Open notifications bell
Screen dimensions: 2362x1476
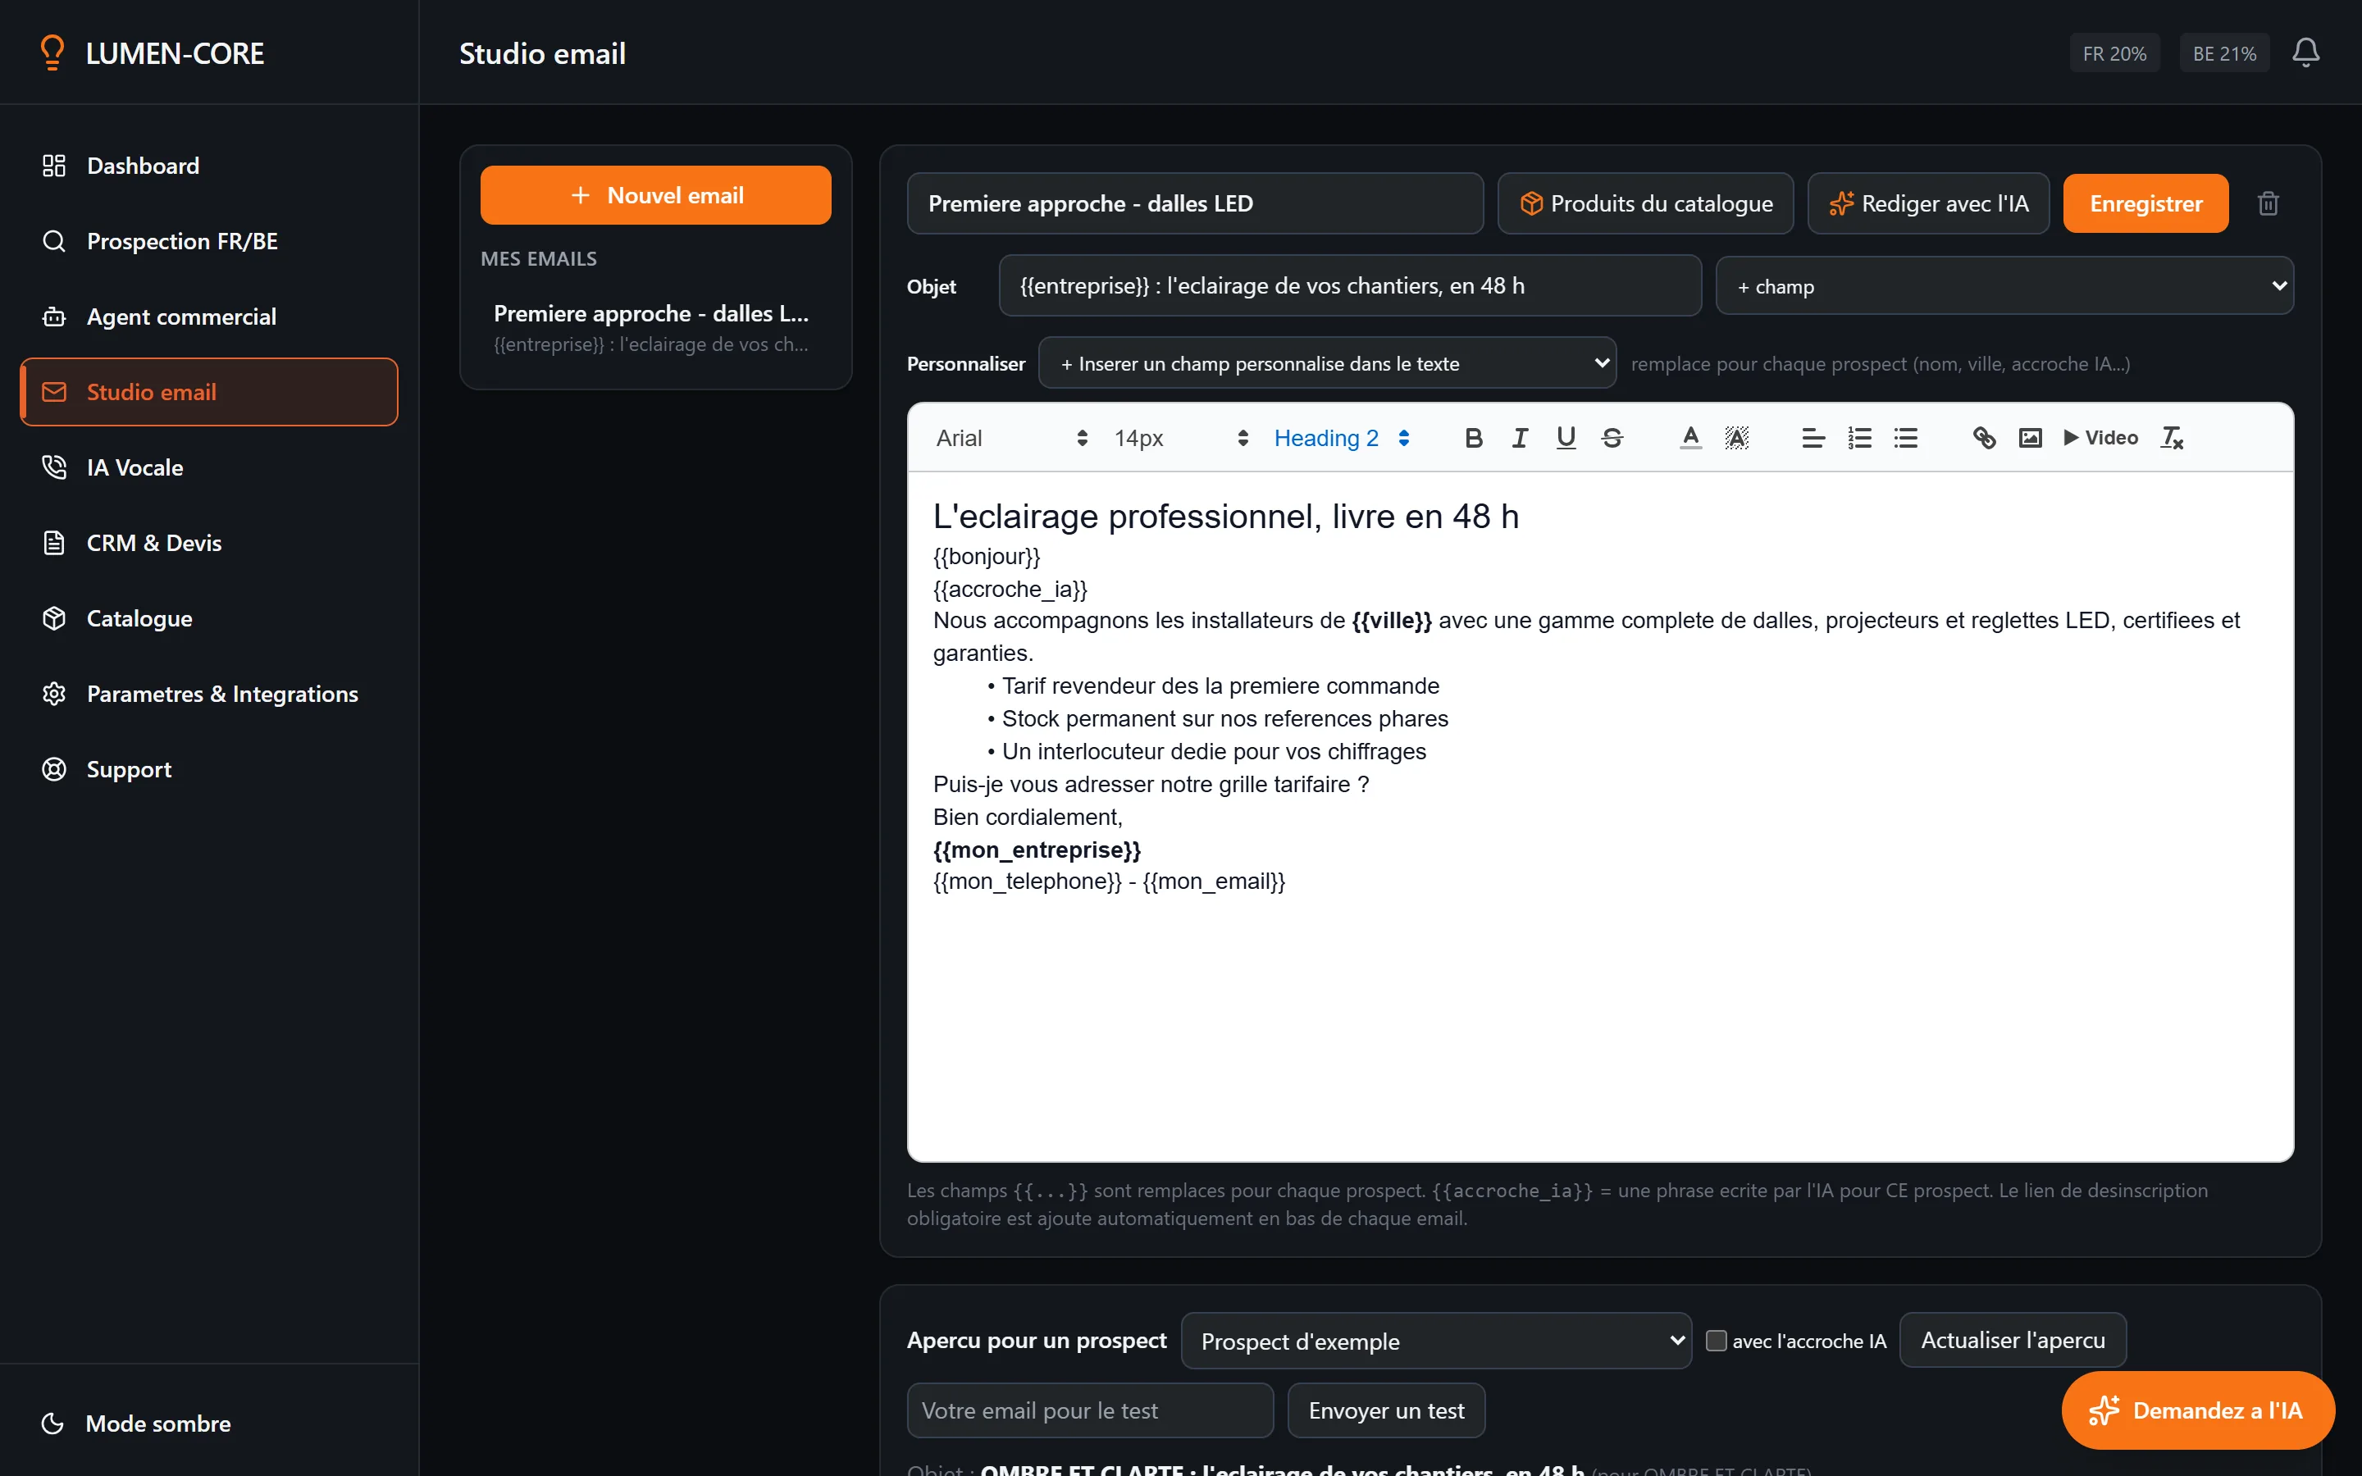coord(2305,52)
